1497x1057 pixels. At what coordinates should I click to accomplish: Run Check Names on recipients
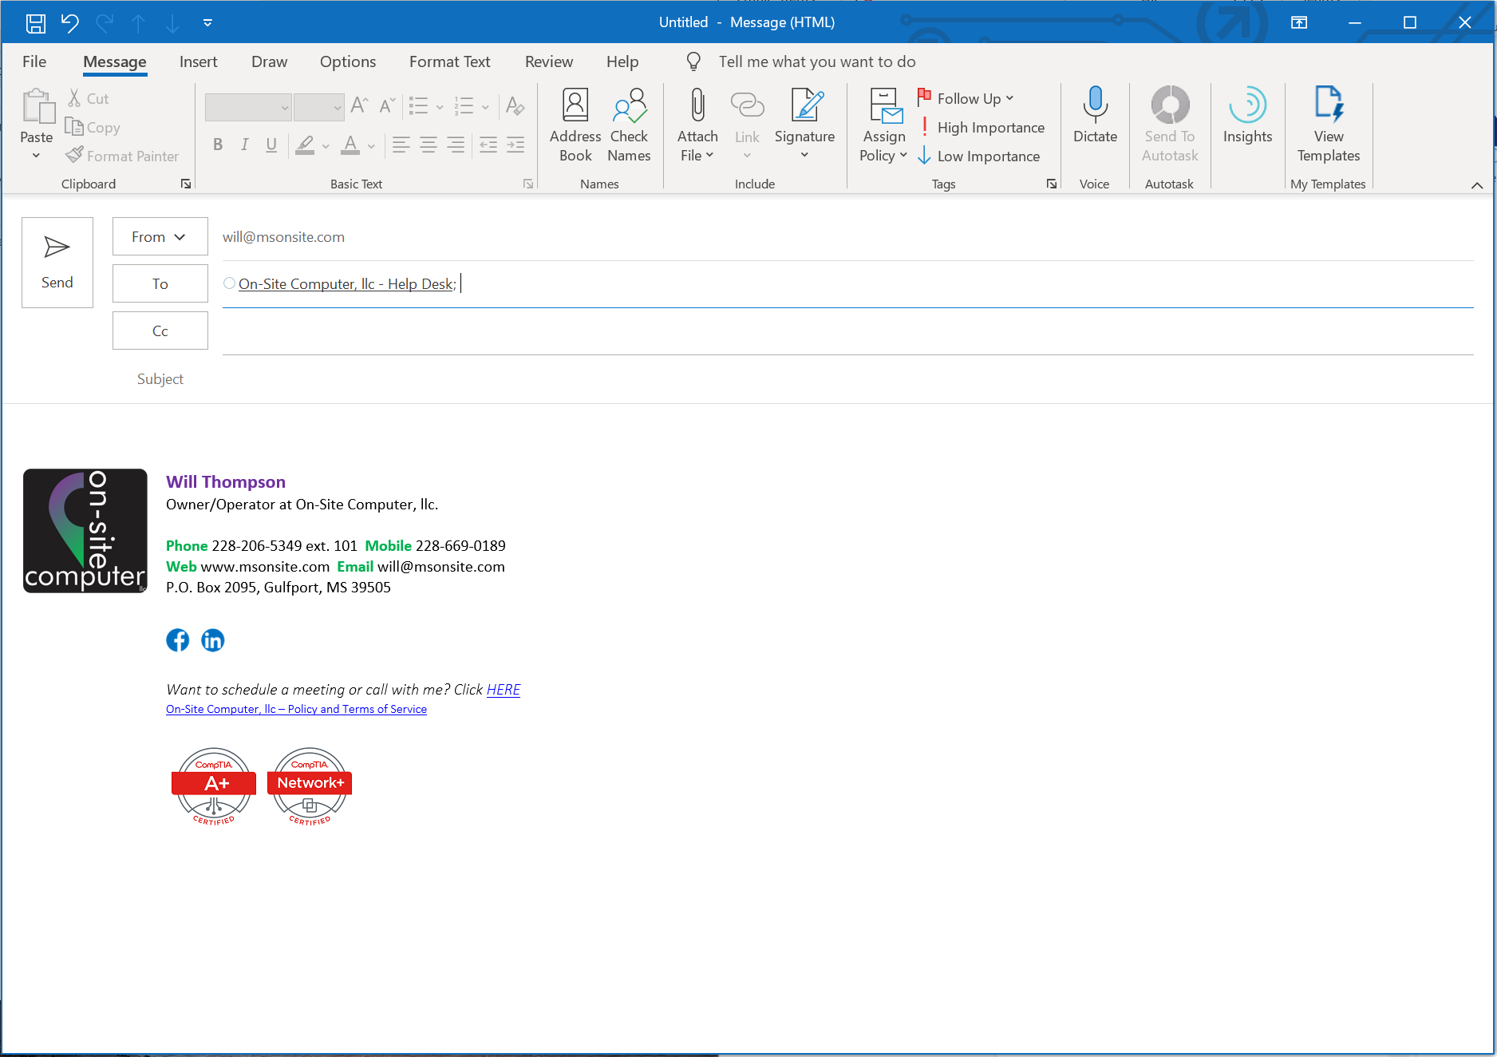pyautogui.click(x=629, y=125)
